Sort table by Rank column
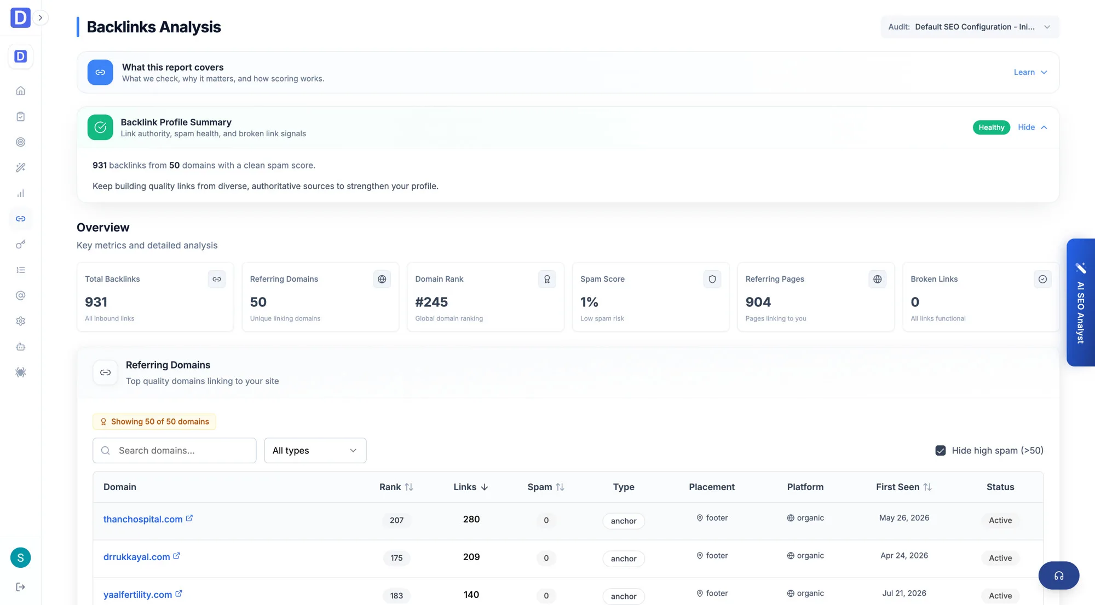The image size is (1095, 605). 396,487
